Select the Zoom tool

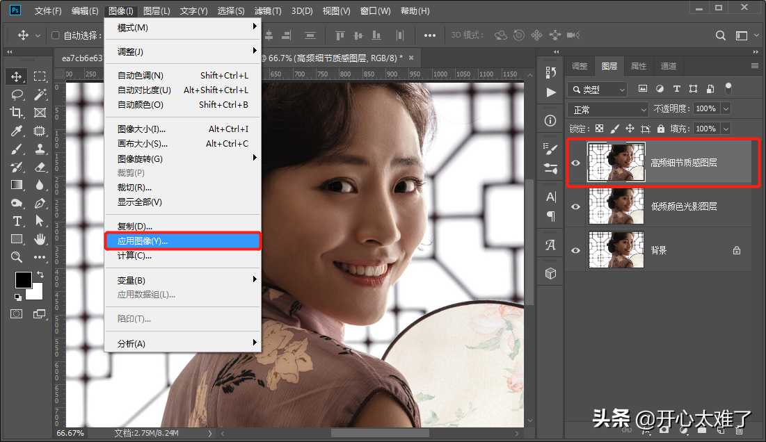[17, 257]
